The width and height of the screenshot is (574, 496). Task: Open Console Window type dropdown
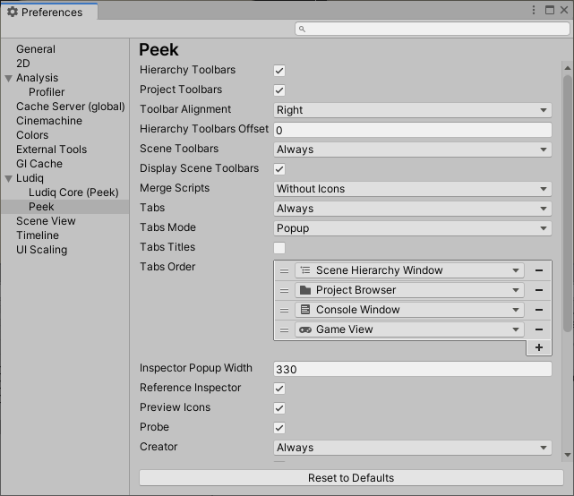(409, 310)
